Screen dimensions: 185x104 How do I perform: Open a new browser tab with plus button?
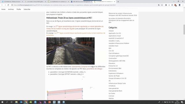(118, 2)
